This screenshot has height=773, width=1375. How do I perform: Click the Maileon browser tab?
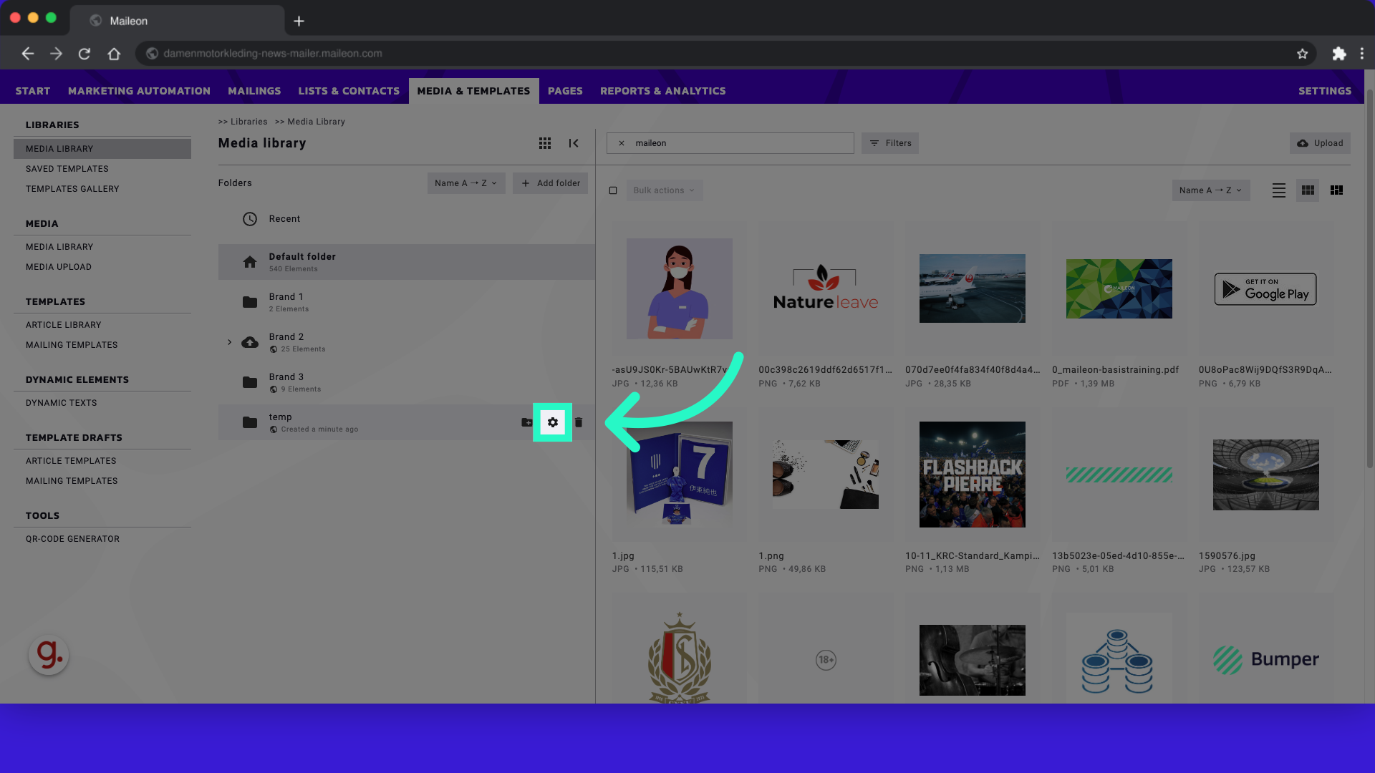pyautogui.click(x=178, y=21)
